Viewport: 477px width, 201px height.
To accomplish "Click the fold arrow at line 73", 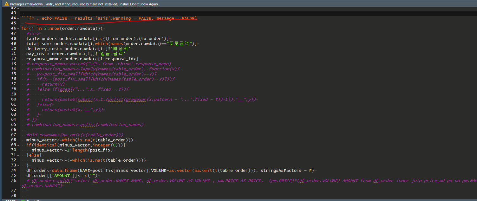I will (x=18, y=165).
